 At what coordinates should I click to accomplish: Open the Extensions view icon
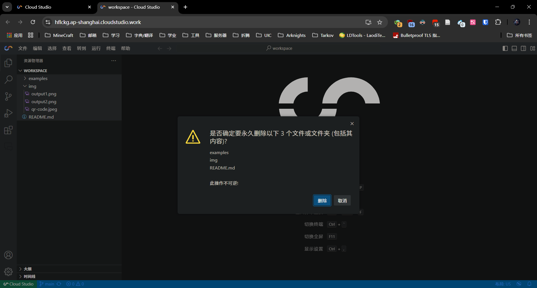(x=8, y=130)
